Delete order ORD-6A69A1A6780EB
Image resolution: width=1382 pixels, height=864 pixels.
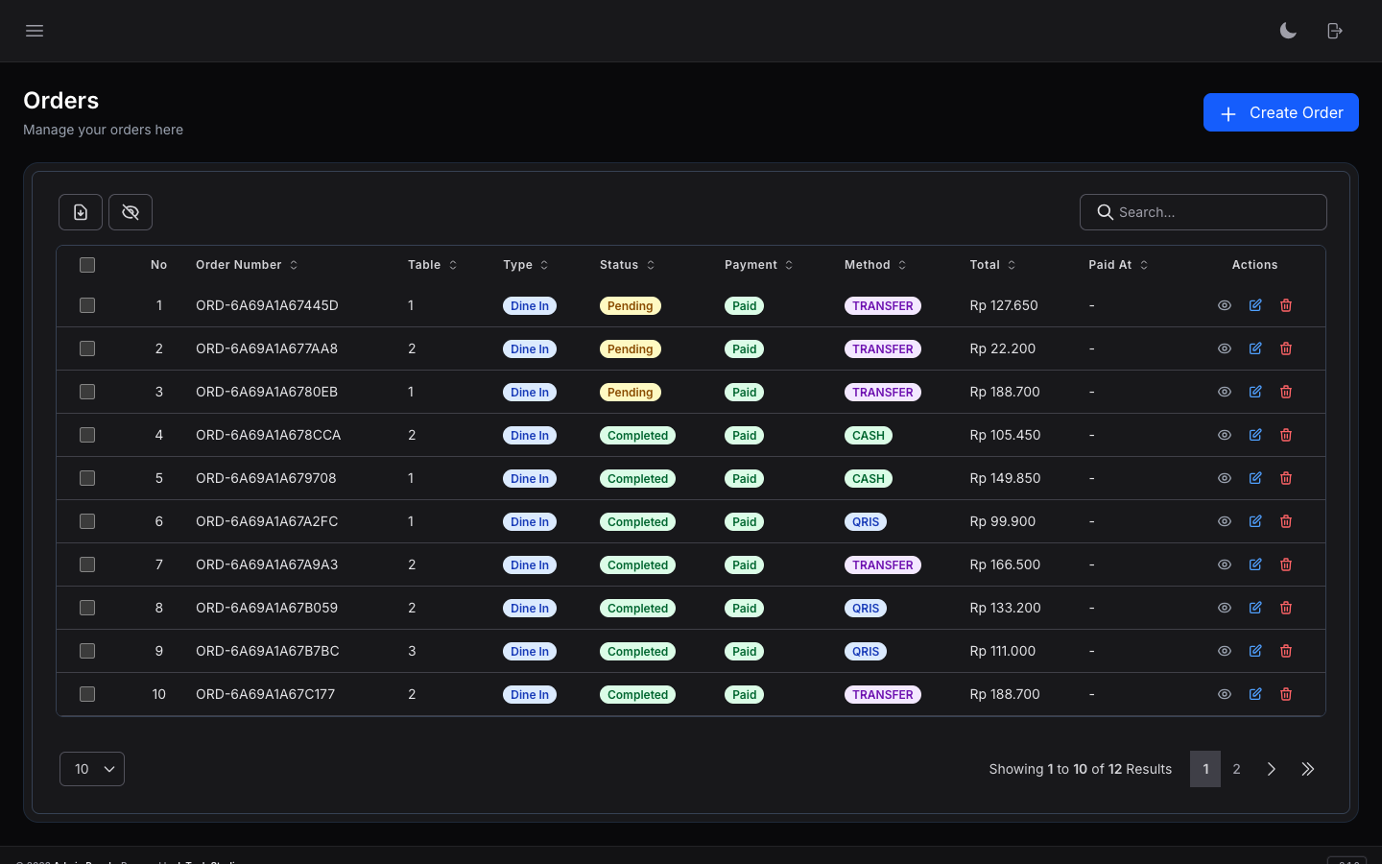pyautogui.click(x=1286, y=392)
